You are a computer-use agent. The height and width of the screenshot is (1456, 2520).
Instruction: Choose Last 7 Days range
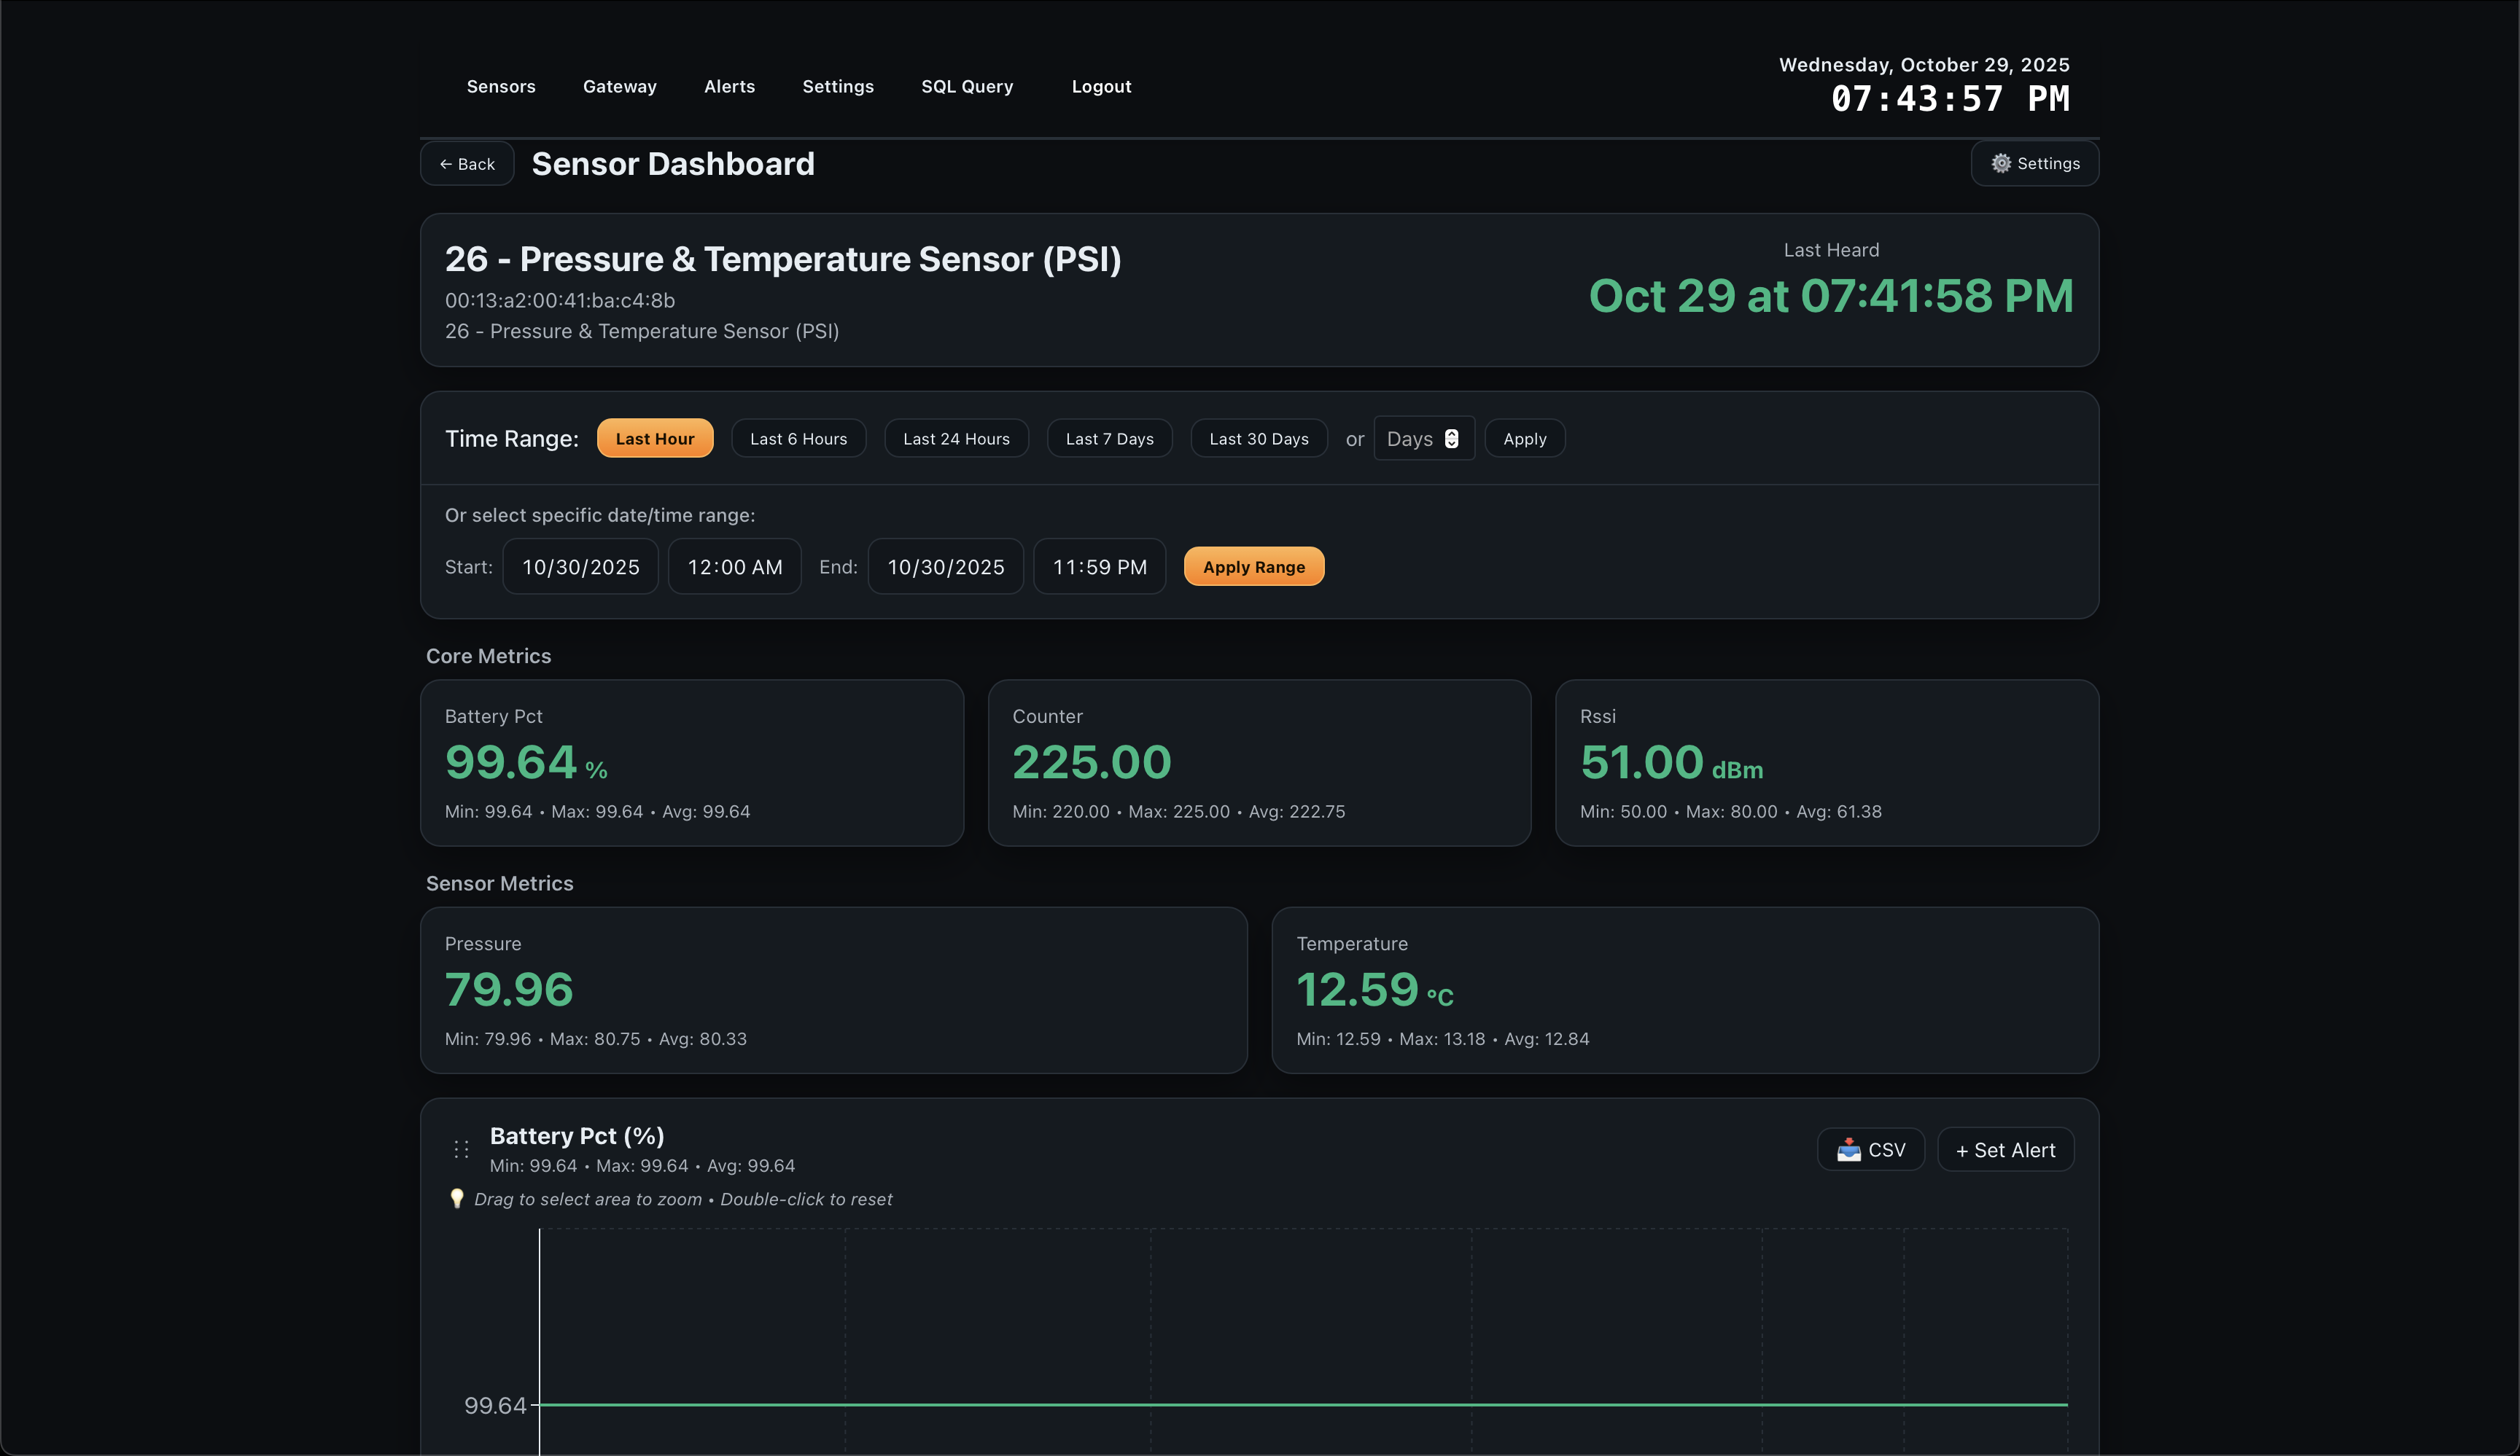[1109, 439]
